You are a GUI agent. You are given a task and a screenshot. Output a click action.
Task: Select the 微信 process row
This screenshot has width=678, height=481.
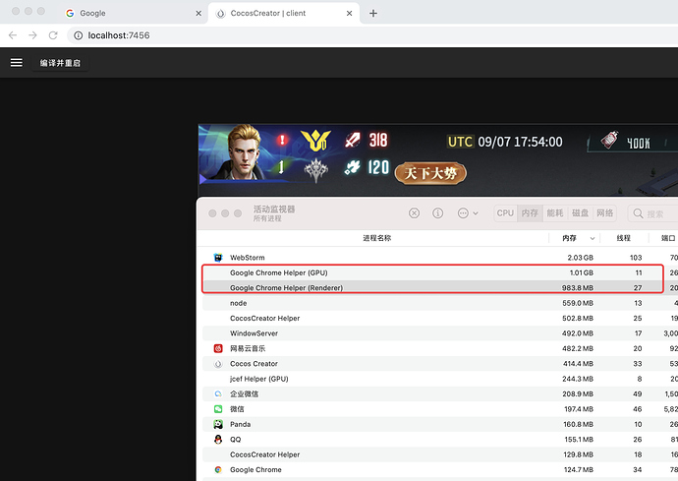coord(440,409)
